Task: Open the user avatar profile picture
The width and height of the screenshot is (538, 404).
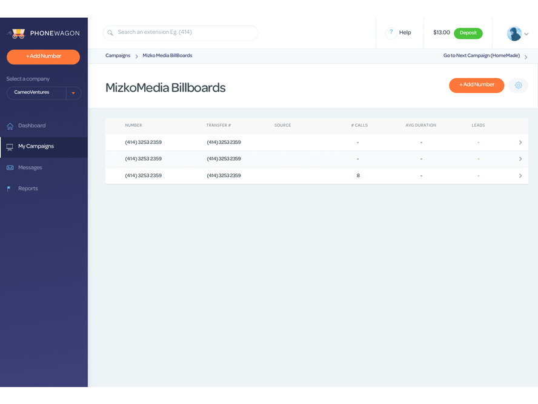Action: [x=514, y=33]
